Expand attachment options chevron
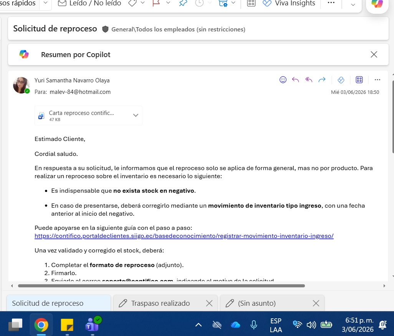The height and width of the screenshot is (336, 394). [136, 115]
